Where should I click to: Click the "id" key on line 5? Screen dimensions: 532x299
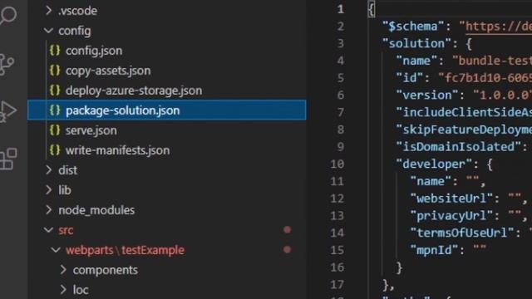(410, 78)
